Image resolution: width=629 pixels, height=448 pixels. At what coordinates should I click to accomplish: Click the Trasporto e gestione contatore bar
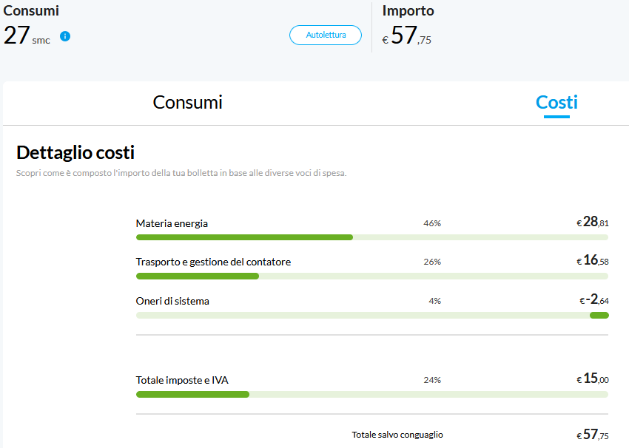pos(371,276)
